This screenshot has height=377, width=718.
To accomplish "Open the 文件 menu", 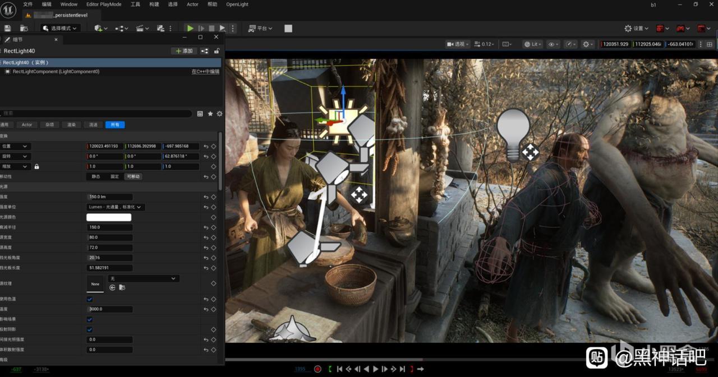I will (x=27, y=4).
